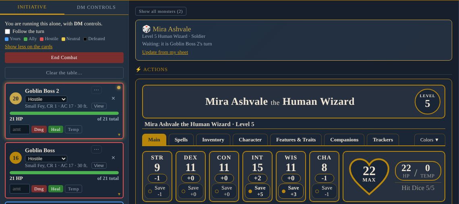
Task: Remove Goblin Boss from initiative
Action: tap(113, 158)
